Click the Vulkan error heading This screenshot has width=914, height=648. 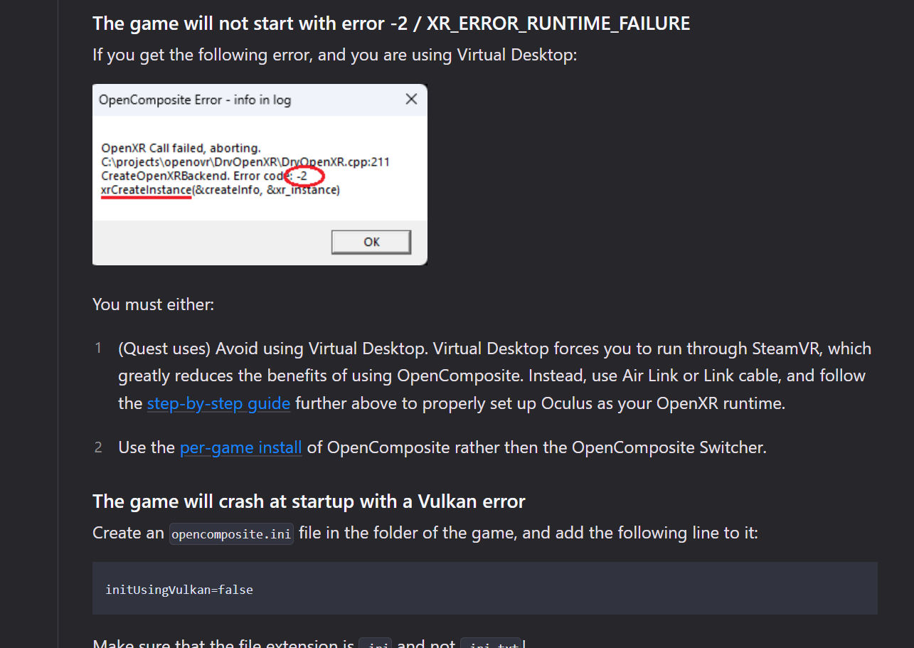[309, 501]
